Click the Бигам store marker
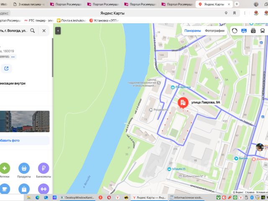Viewport: 268px width, 201px height. 236,158
